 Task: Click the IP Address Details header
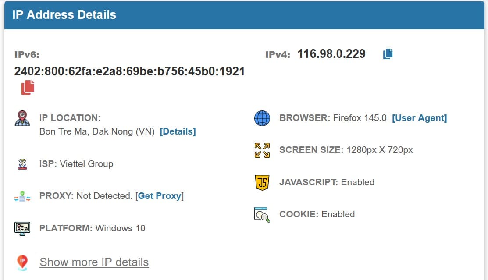tap(64, 15)
